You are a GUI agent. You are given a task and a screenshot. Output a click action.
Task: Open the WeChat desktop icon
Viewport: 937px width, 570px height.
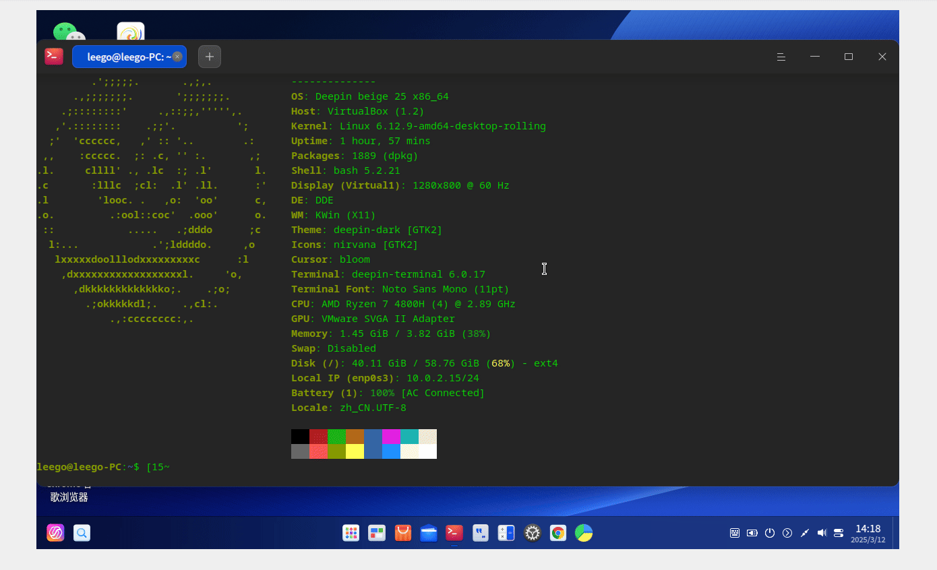[69, 32]
